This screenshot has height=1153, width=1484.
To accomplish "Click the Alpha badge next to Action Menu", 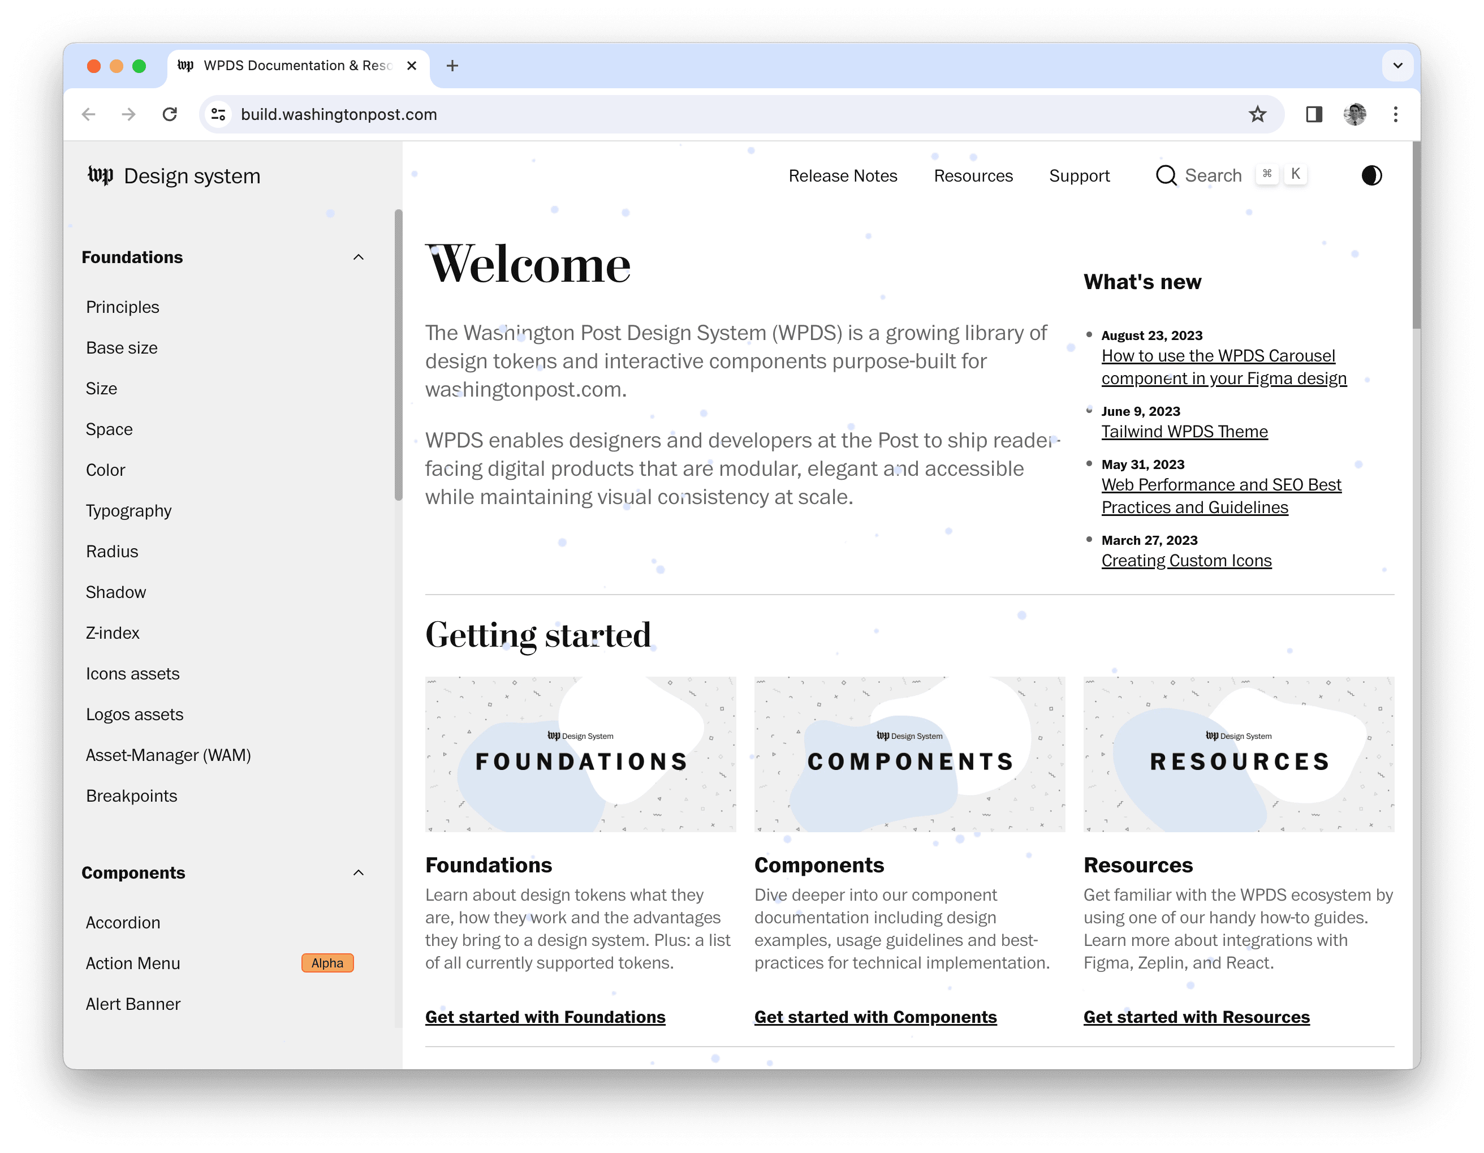I will (327, 963).
